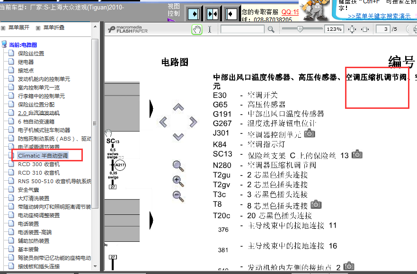The width and height of the screenshot is (417, 274).
Task: Click the FlashPaper search text field
Action: [x=242, y=29]
